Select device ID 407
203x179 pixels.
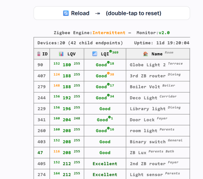click(41, 76)
